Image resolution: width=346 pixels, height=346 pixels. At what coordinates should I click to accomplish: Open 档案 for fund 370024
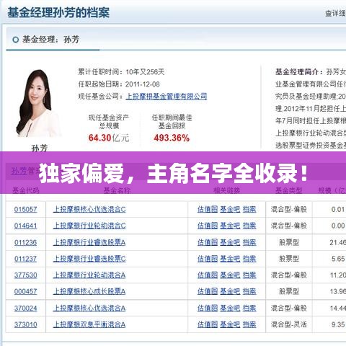[x=249, y=308]
